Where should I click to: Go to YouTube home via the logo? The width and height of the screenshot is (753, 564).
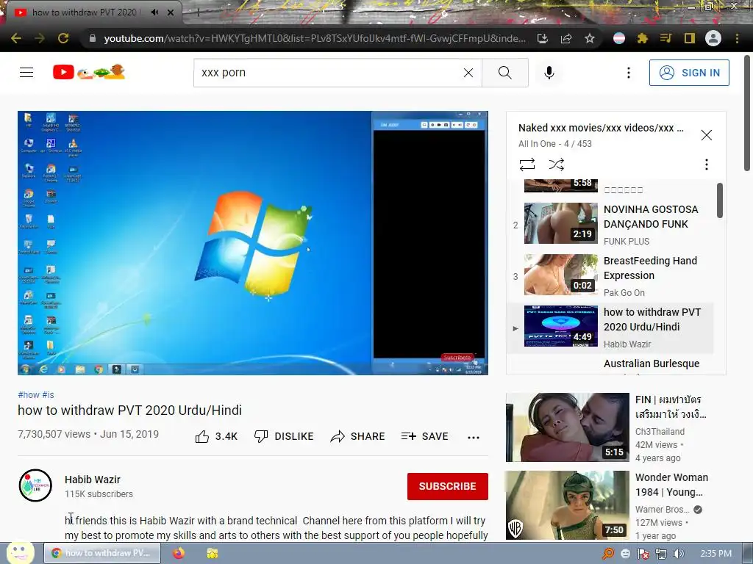89,73
